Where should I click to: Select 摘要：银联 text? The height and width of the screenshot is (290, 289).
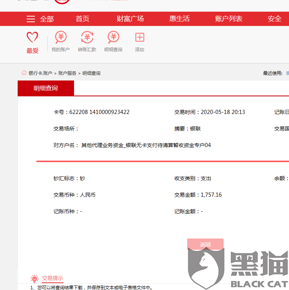(x=188, y=129)
